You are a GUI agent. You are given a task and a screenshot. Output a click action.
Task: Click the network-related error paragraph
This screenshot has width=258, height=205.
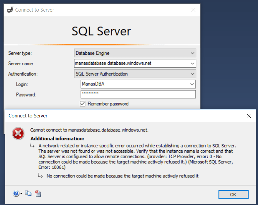click(x=137, y=156)
